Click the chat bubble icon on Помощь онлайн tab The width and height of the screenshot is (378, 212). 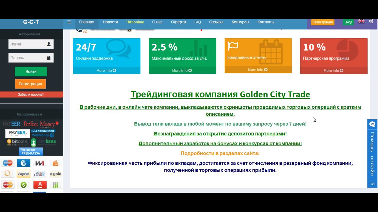372,124
